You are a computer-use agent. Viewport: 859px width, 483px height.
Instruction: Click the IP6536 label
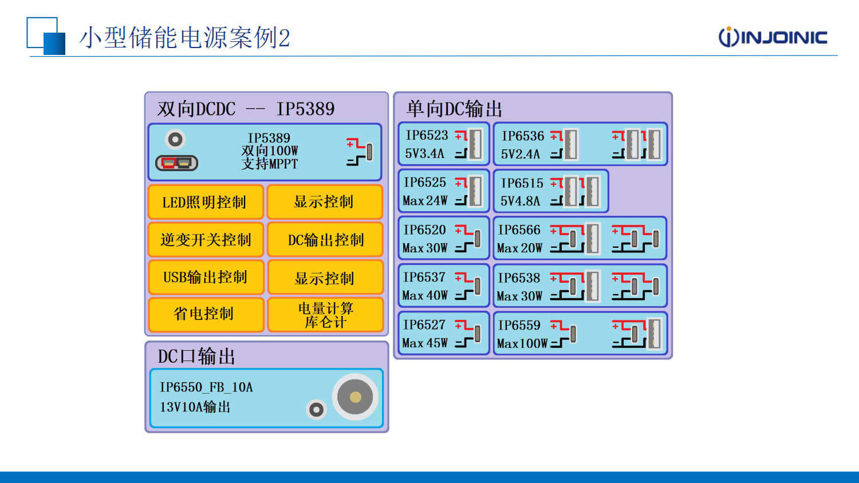click(523, 136)
